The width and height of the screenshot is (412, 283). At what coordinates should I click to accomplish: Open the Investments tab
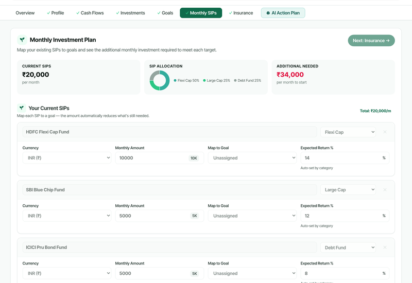click(x=131, y=13)
